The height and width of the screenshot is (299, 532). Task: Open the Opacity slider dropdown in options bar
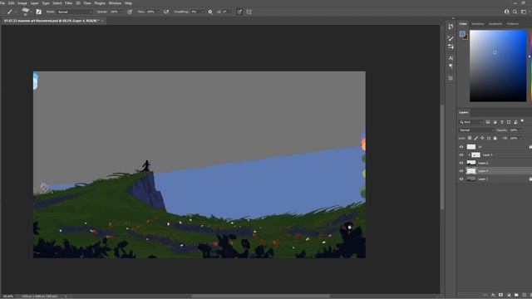click(122, 12)
